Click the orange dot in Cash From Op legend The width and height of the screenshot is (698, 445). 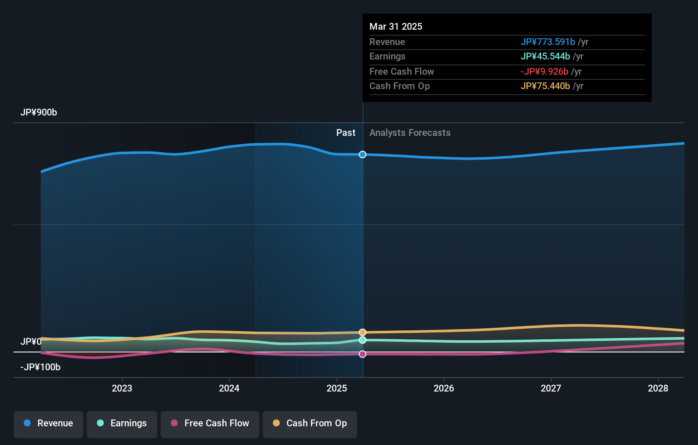click(276, 423)
